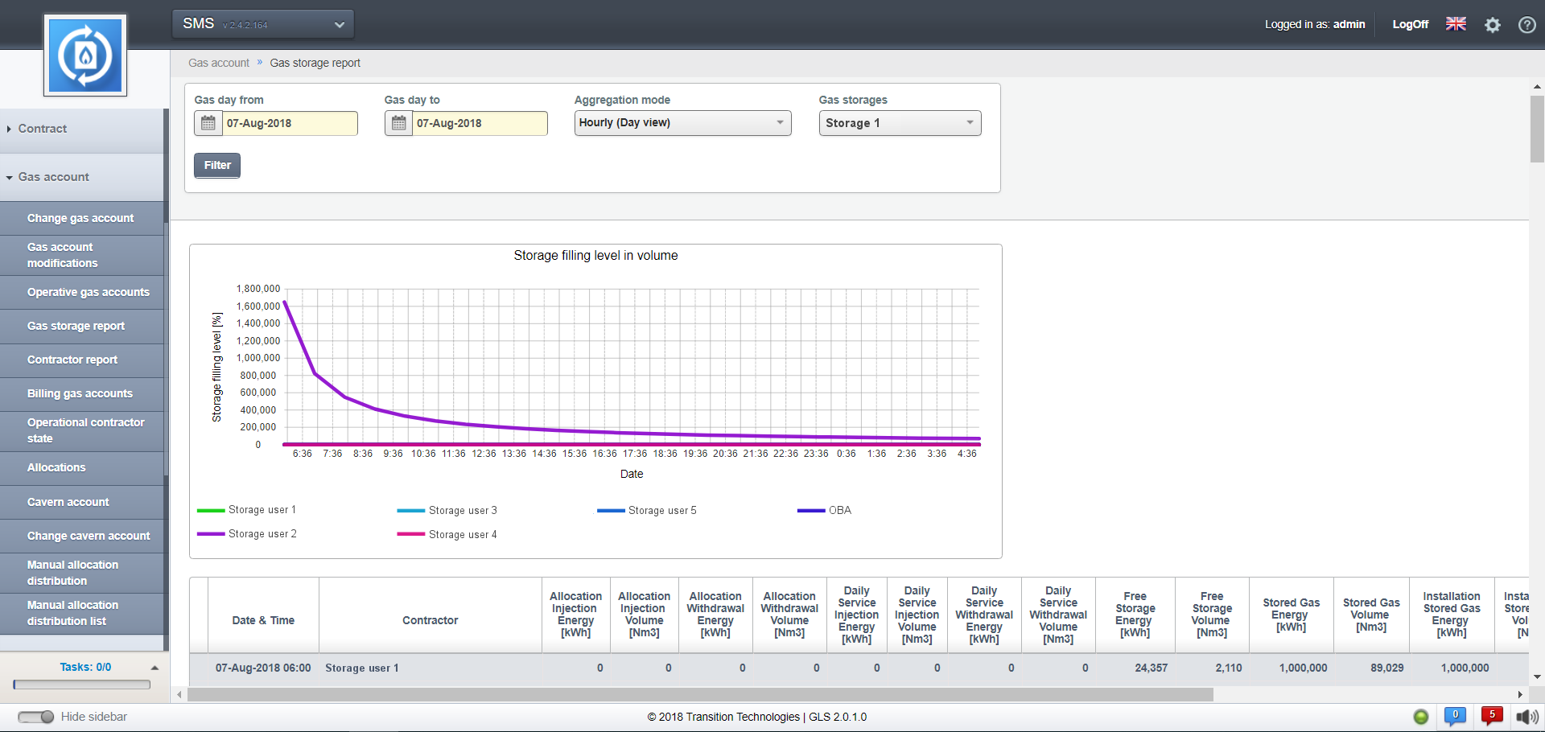Click the Gas day to date field
1545x732 pixels.
click(480, 123)
